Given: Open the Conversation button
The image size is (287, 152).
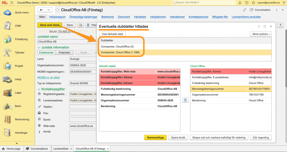Looking at the screenshot, I should 260,10.
